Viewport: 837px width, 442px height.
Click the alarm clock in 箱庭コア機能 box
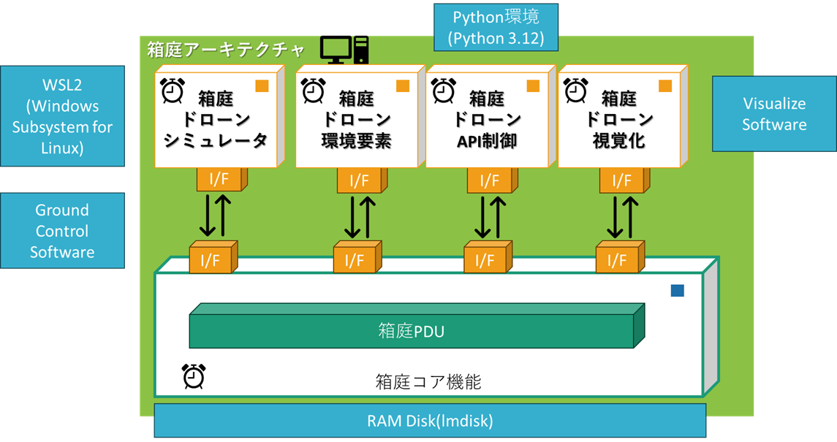pyautogui.click(x=194, y=376)
